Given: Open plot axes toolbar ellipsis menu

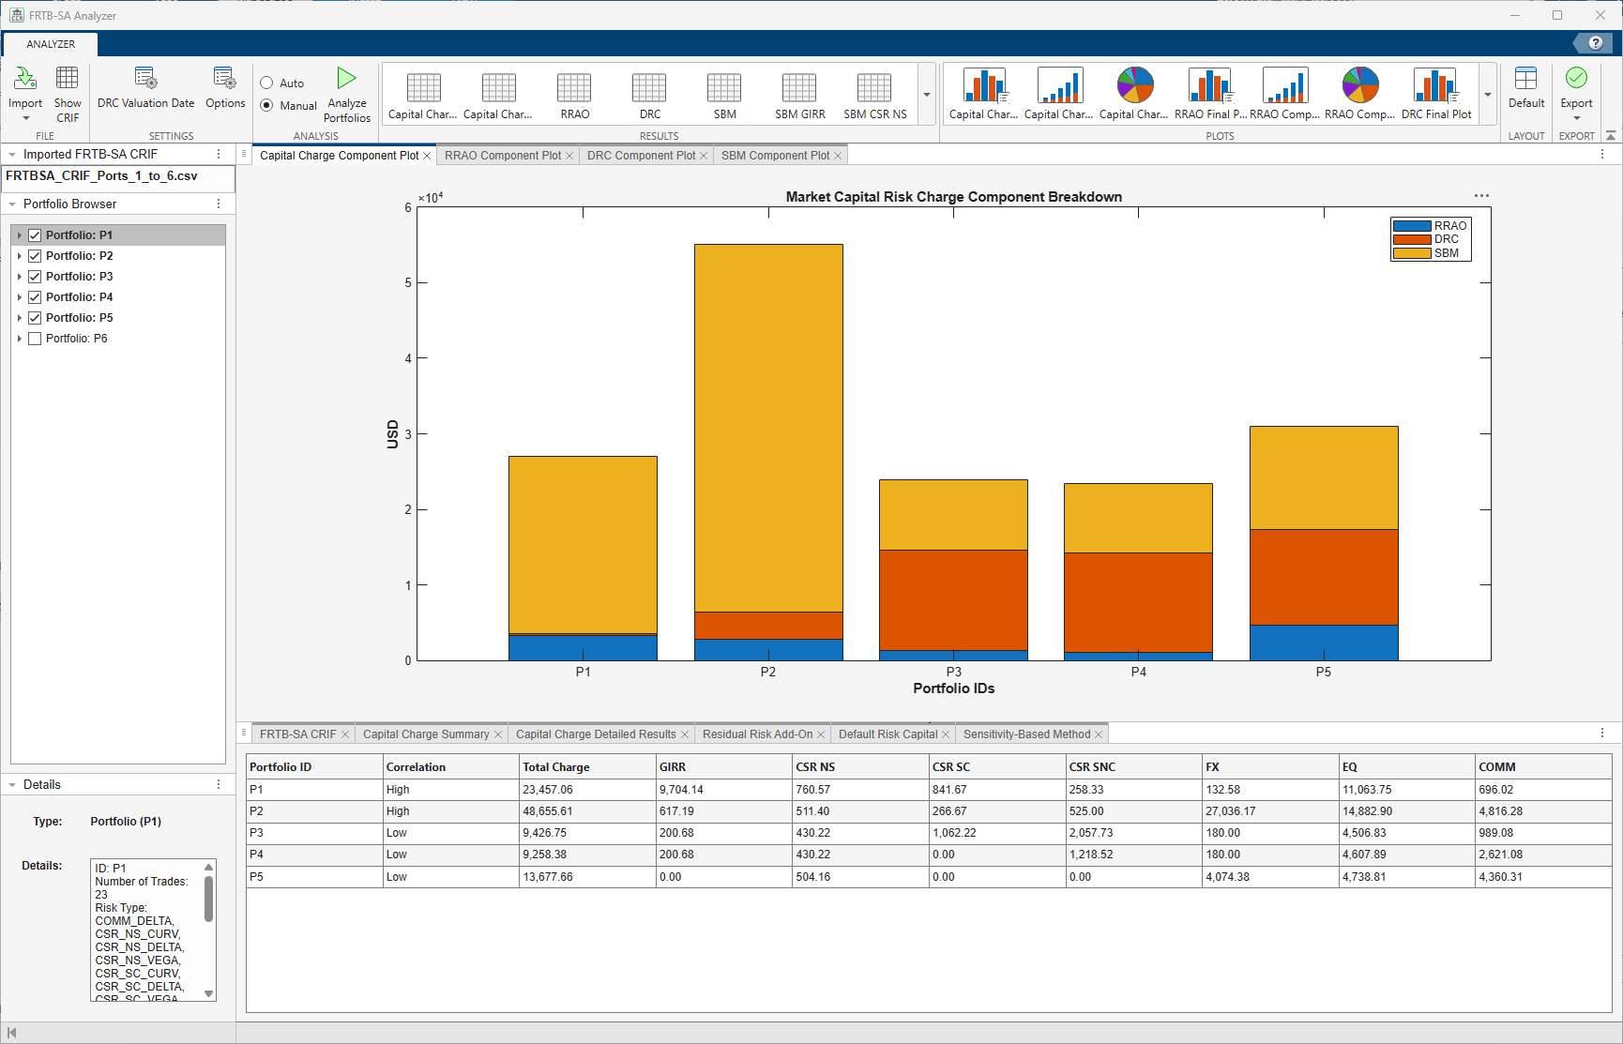Looking at the screenshot, I should click(x=1481, y=196).
